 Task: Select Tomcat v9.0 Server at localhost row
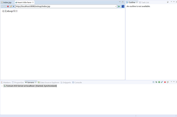click(x=30, y=86)
